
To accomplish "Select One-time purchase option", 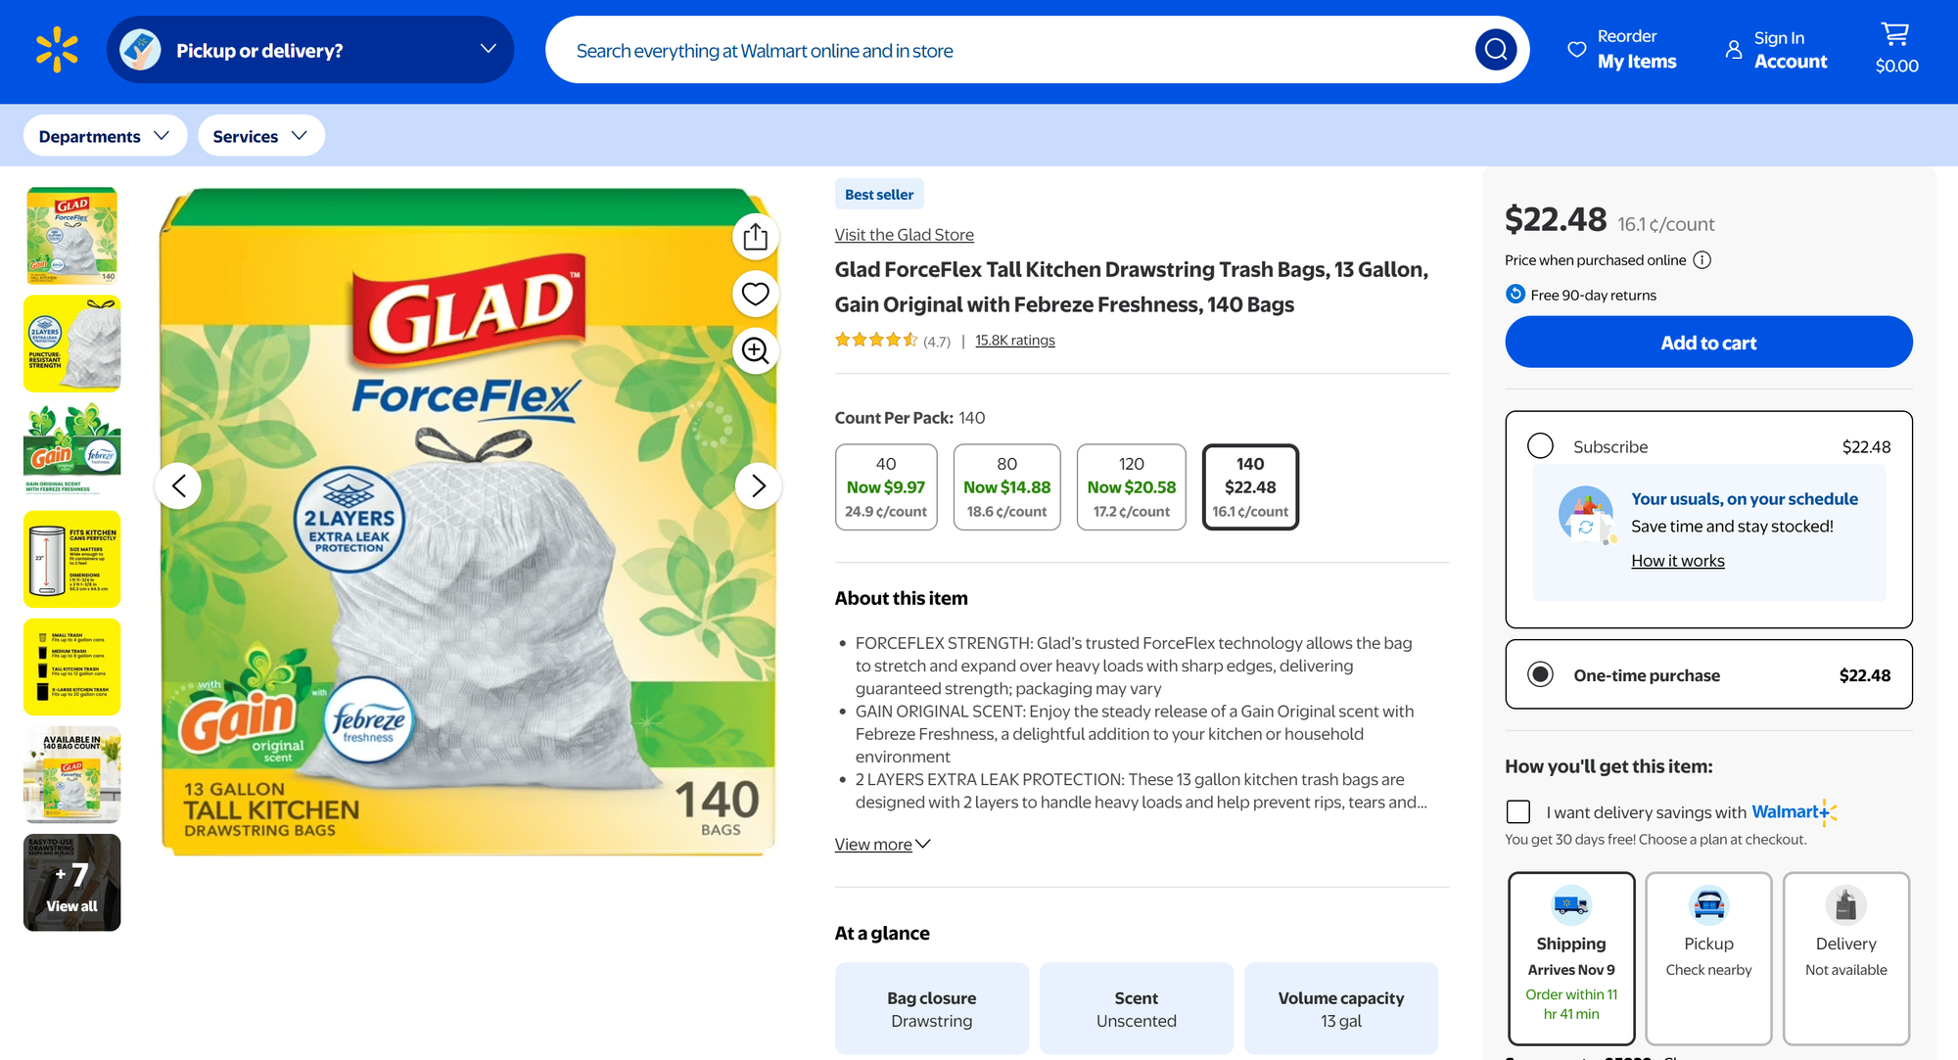I will click(1540, 674).
